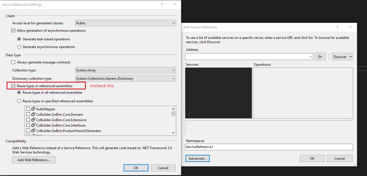The height and width of the screenshot is (176, 367).
Task: Open the Collection type dropdown
Action: (x=126, y=70)
